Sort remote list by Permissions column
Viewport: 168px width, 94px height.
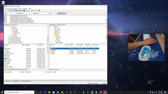88,45
